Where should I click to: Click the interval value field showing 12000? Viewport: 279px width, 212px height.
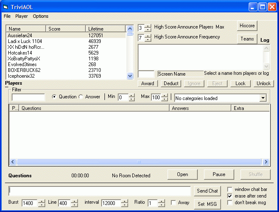(111, 203)
